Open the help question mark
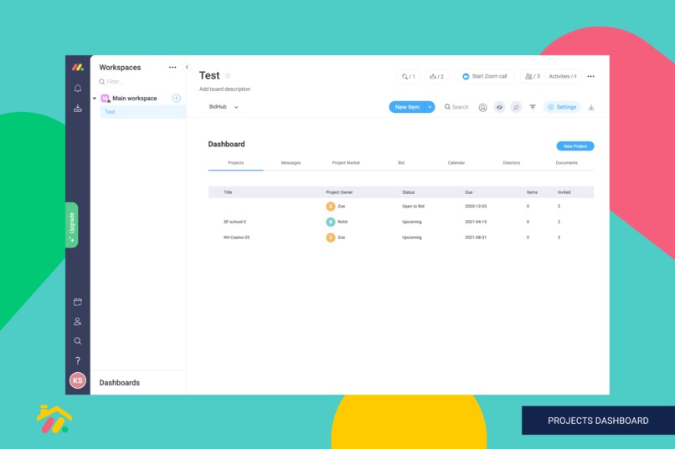 (78, 360)
